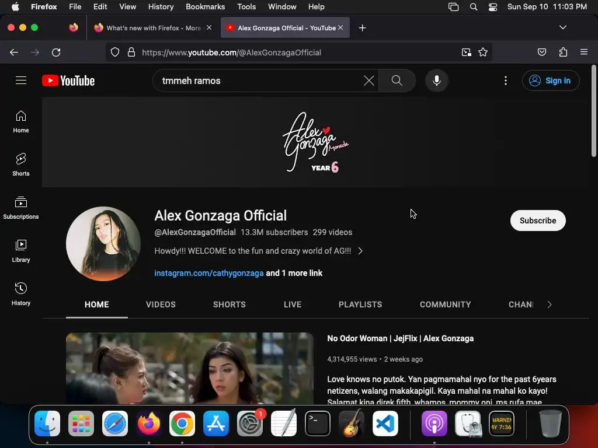598x448 pixels.
Task: Open the 'and 1 more link' text
Action: click(x=294, y=273)
